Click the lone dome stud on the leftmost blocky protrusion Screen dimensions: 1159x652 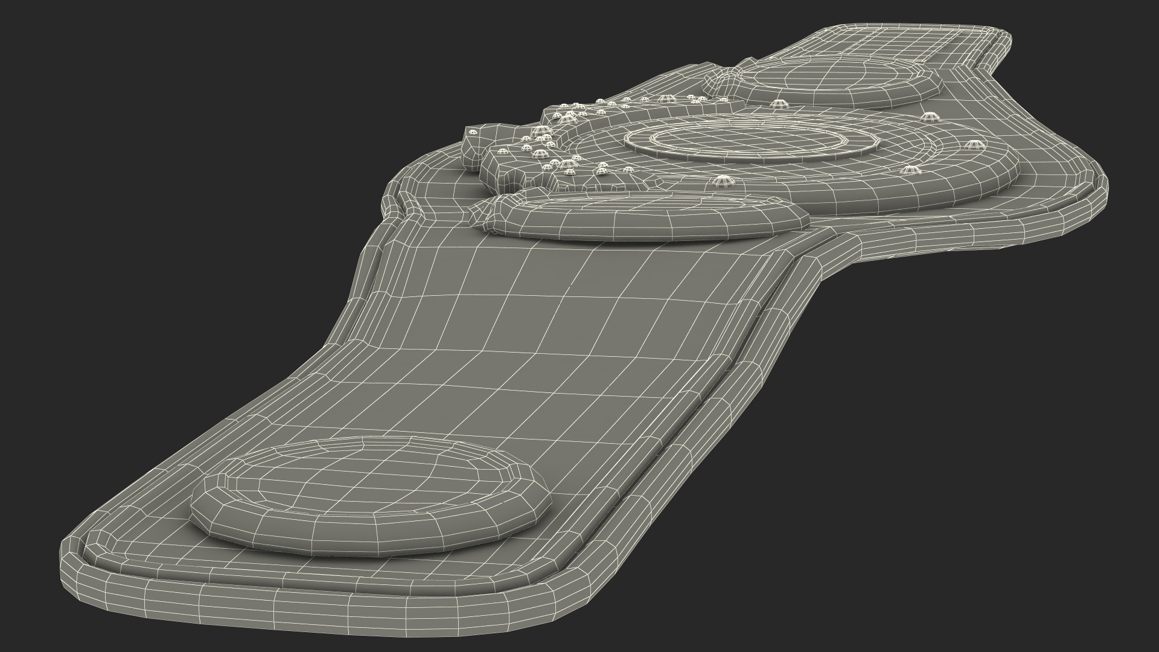(x=473, y=132)
